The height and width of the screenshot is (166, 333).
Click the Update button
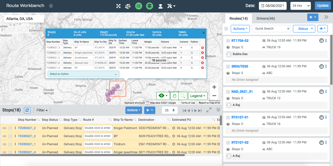(x=323, y=5)
